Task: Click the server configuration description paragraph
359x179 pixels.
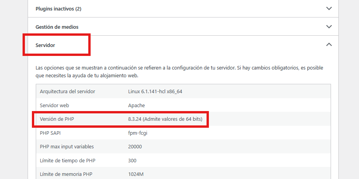Action: (x=179, y=71)
